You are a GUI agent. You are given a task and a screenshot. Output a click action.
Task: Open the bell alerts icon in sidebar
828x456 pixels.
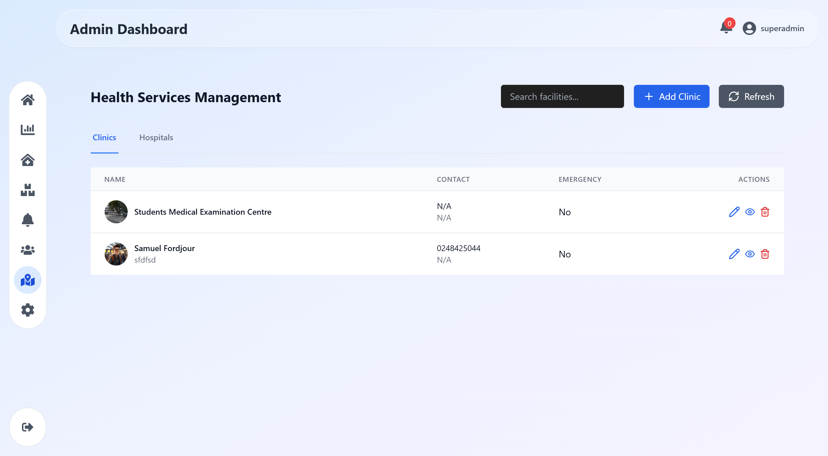[x=28, y=220]
